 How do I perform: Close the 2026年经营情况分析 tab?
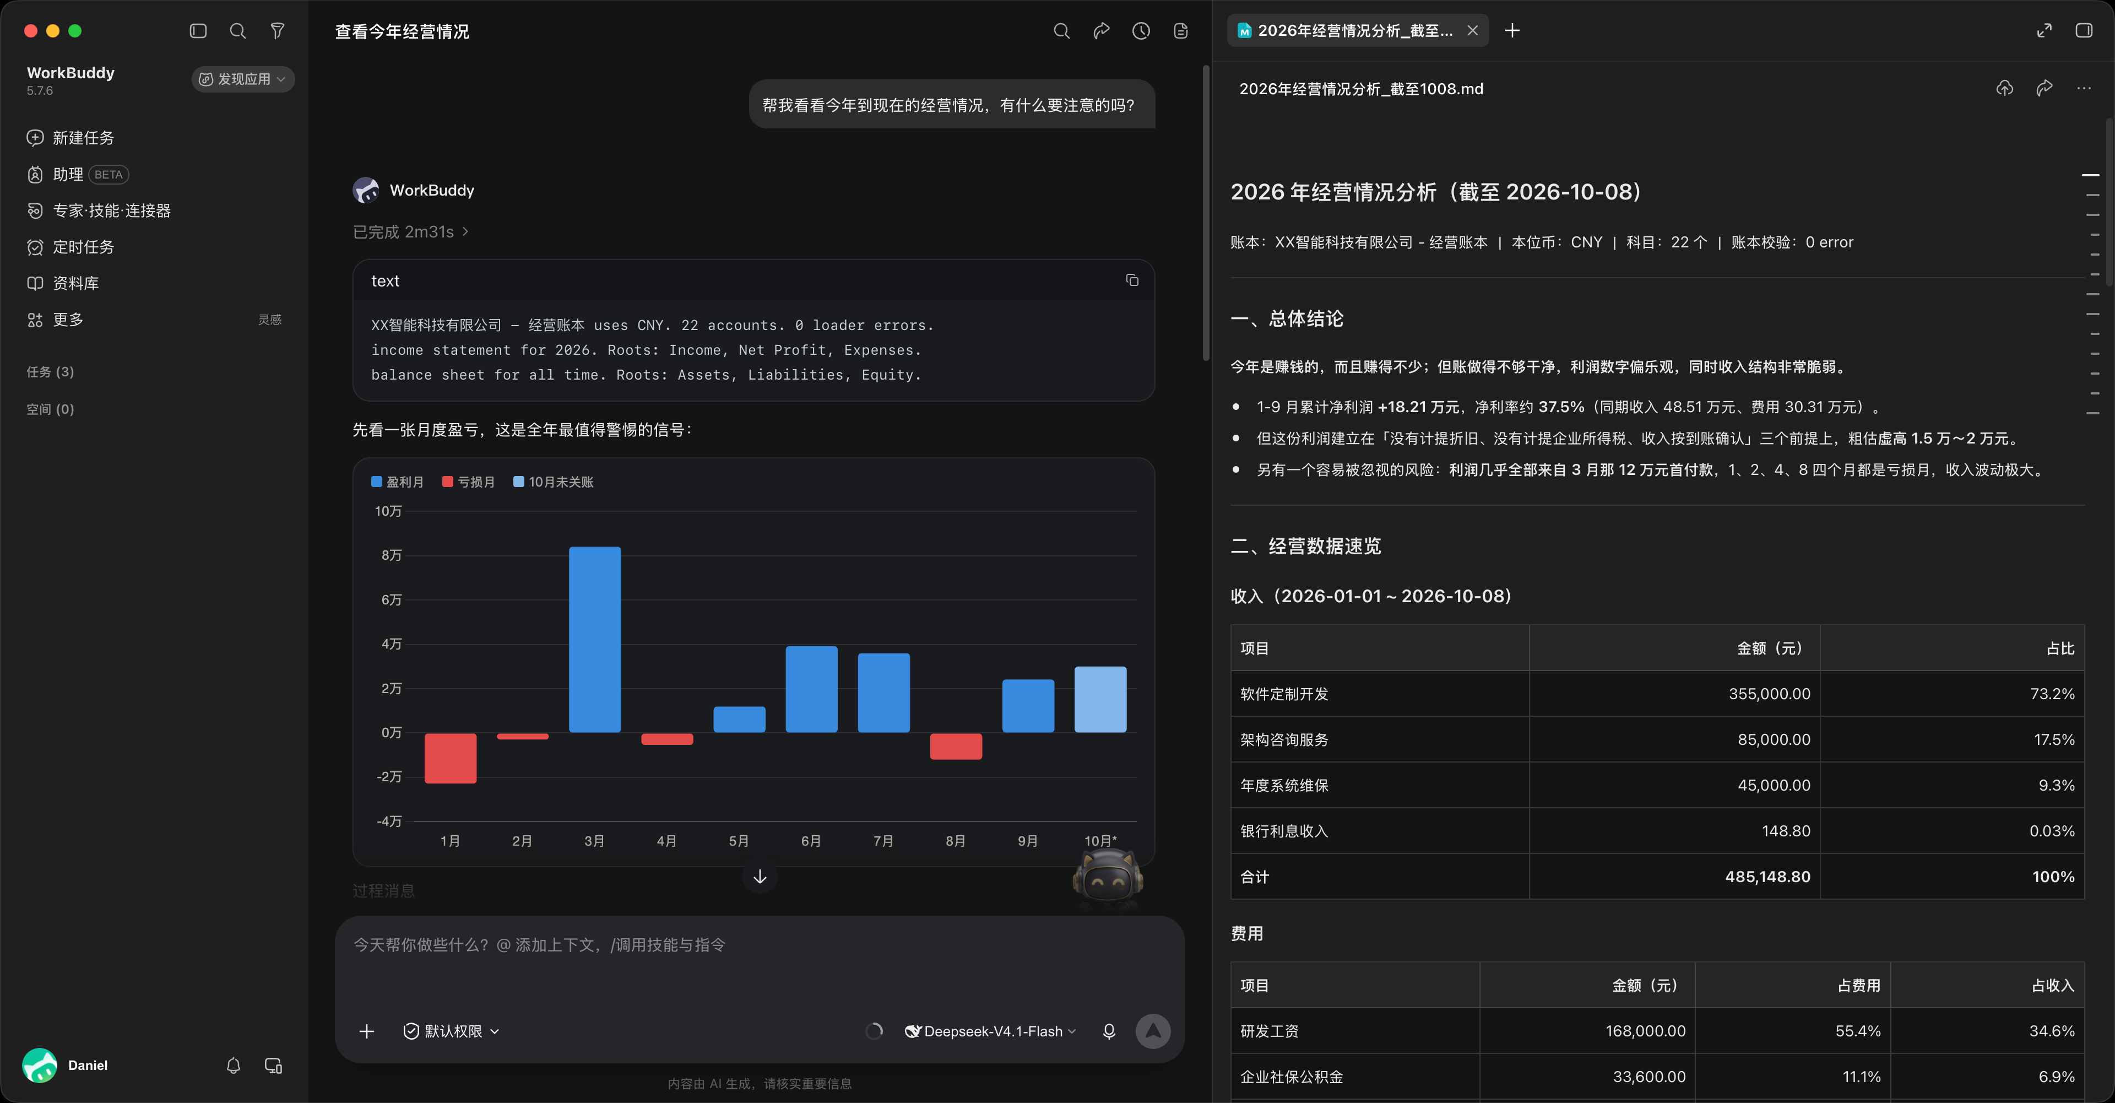1473,31
